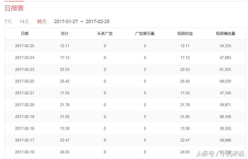Select the 2017-02-25 date row
Viewport: 248px width, 159px height.
coord(24,46)
